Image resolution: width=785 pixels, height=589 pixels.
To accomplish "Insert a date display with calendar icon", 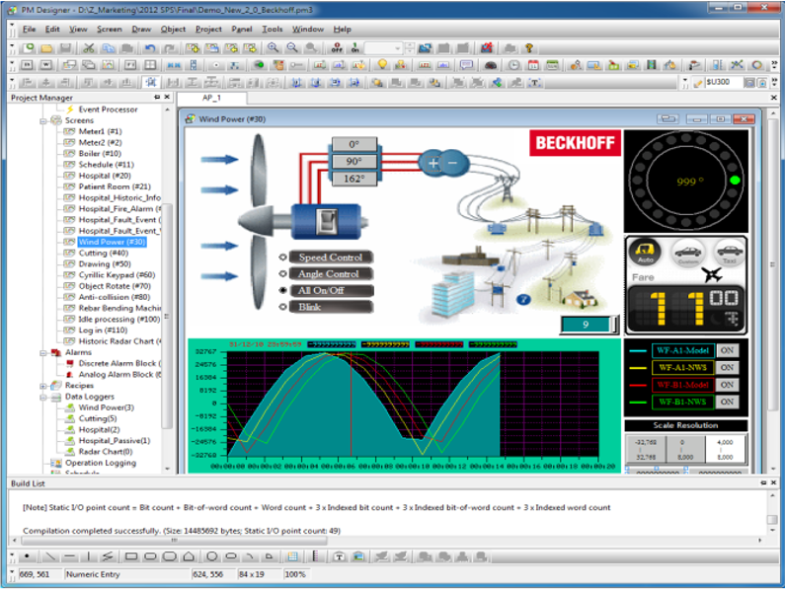I will pyautogui.click(x=533, y=65).
